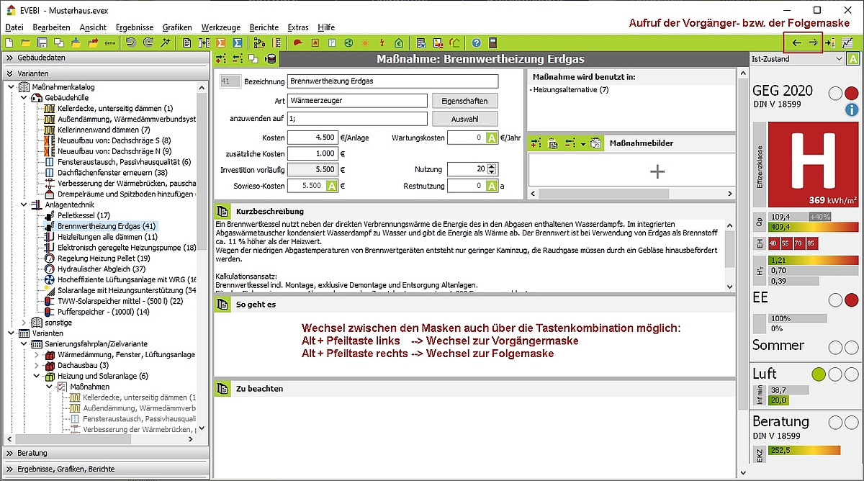
Task: Click the Auswahl button
Action: pos(464,119)
